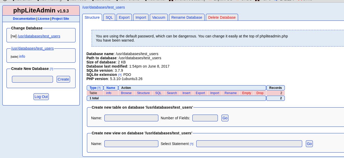This screenshot has width=344, height=158.
Task: Click the Log Out button
Action: pyautogui.click(x=41, y=97)
